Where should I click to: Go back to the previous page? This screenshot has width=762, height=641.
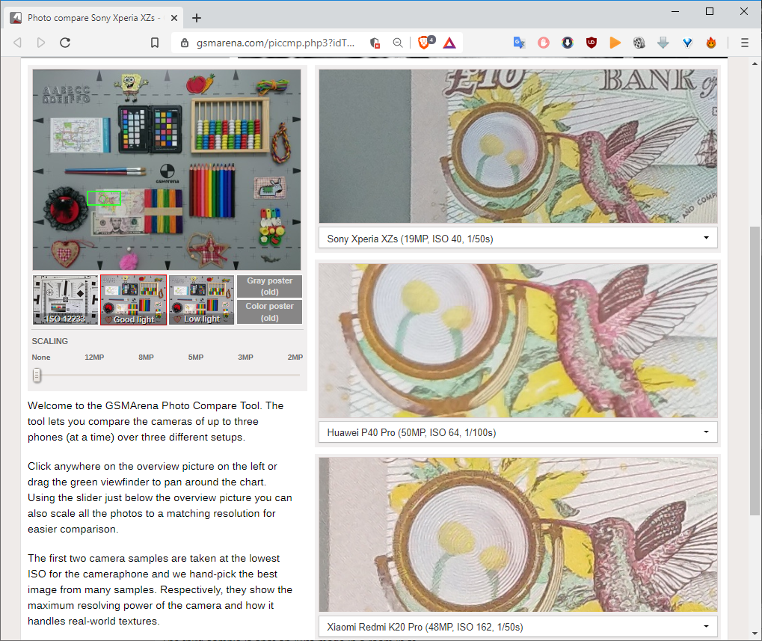click(x=17, y=43)
